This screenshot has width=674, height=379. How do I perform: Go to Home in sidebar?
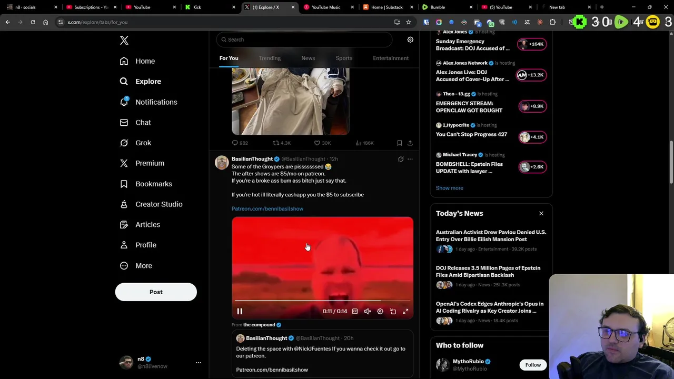137,61
